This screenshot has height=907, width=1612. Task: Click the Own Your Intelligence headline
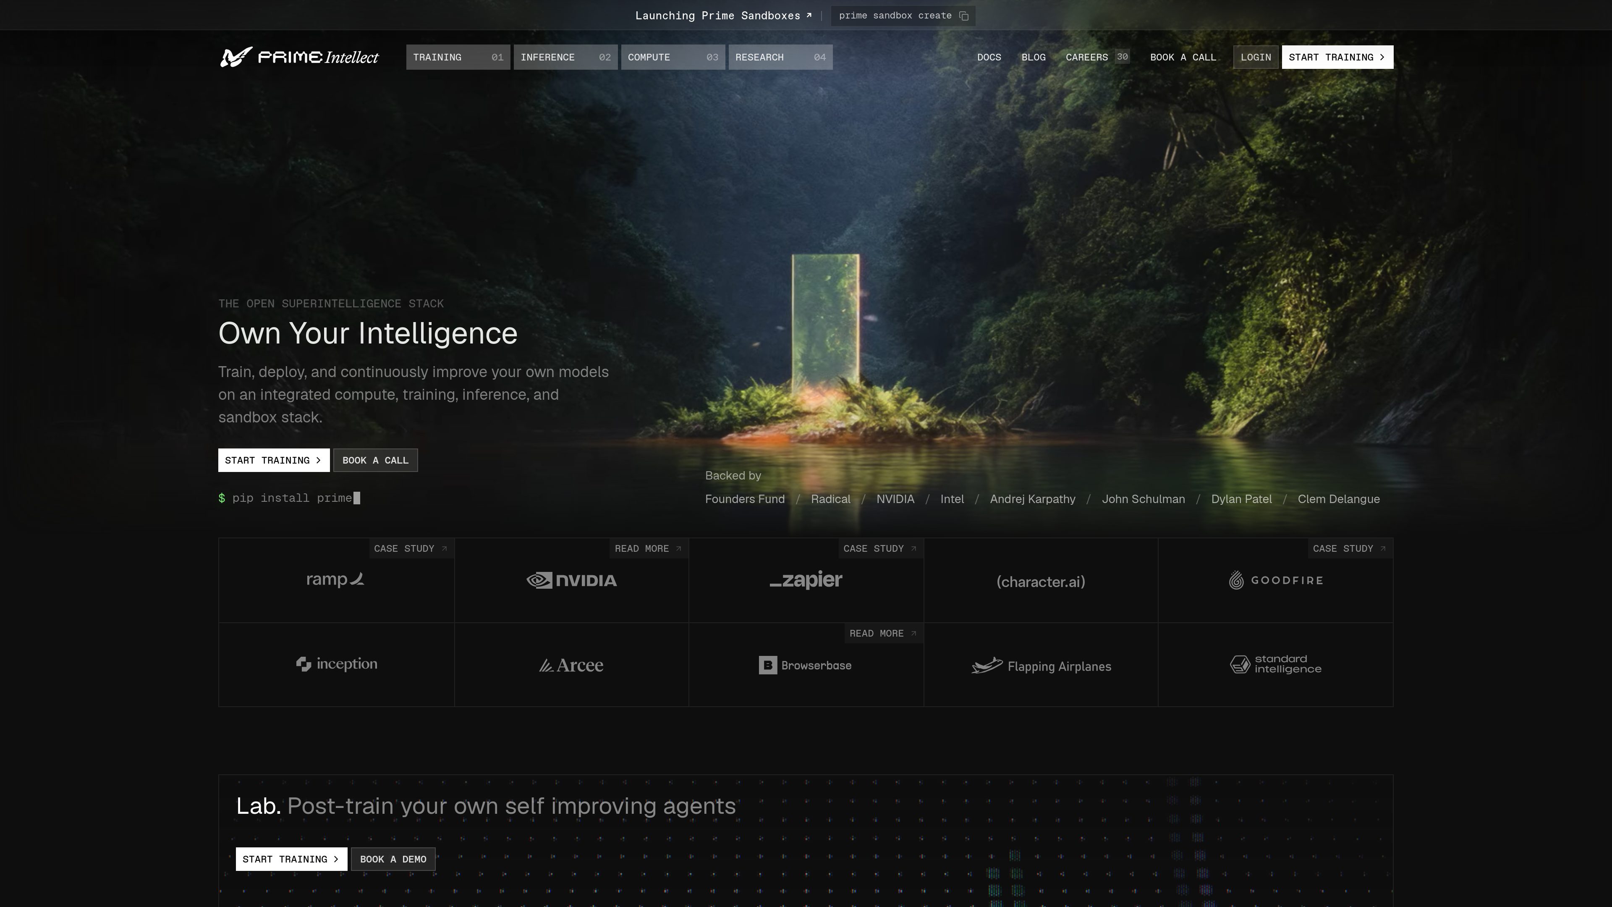click(x=368, y=333)
